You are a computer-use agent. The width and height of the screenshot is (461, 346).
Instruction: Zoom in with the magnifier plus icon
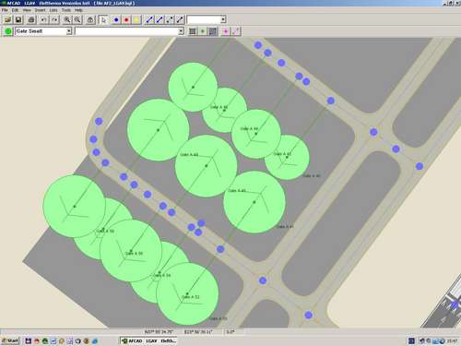[x=66, y=19]
